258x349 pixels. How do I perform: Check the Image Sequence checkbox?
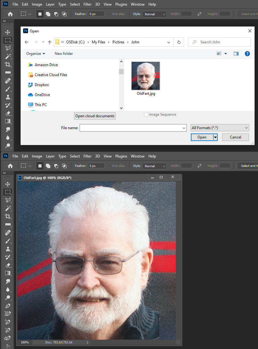[146, 114]
